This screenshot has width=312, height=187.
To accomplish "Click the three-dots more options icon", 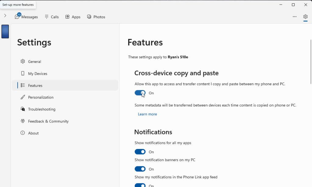I will click(294, 17).
